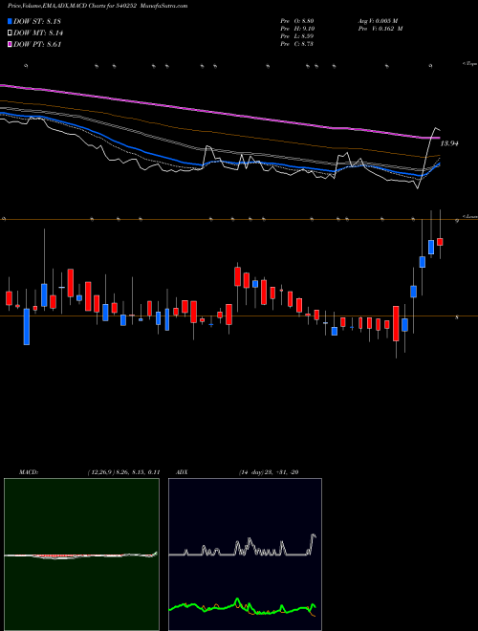Click the 'Pre O: 8.80' value

click(297, 20)
